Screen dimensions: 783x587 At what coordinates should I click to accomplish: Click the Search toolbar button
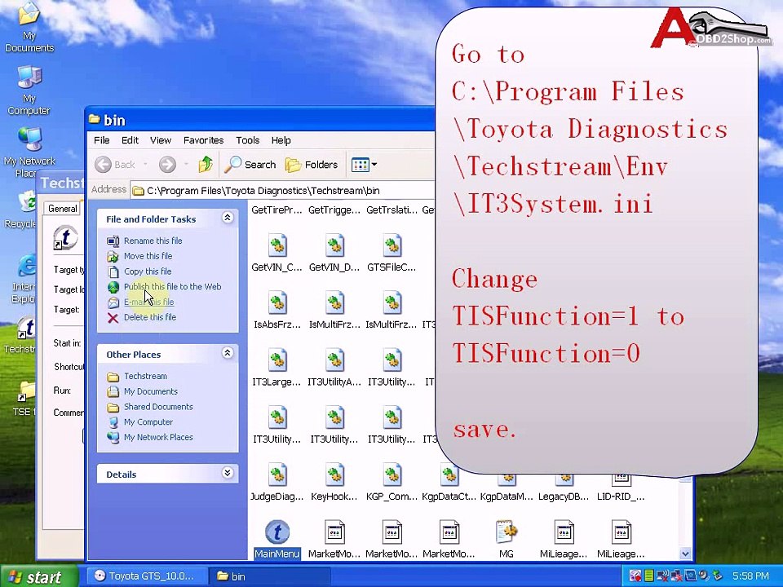coord(250,164)
